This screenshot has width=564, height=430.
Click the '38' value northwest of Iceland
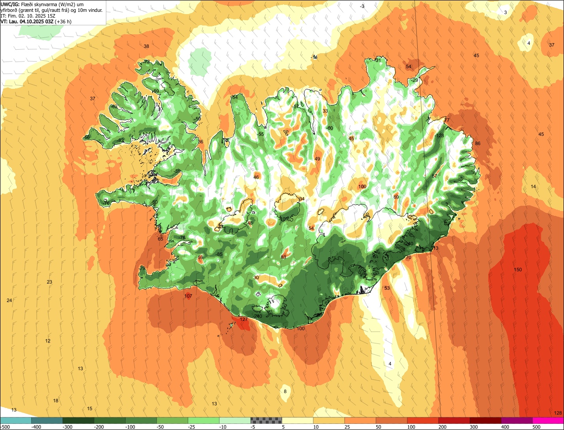pos(146,46)
